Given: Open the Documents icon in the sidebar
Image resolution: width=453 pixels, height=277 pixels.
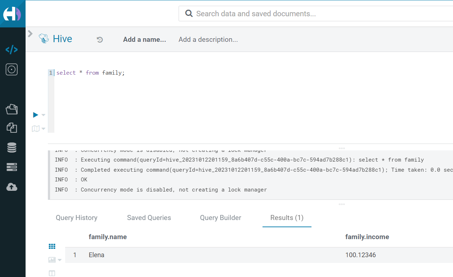Looking at the screenshot, I should point(12,128).
